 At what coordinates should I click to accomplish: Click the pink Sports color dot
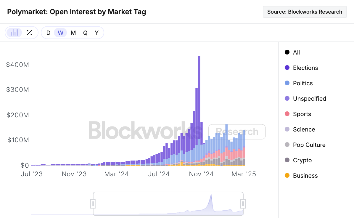[x=287, y=114]
